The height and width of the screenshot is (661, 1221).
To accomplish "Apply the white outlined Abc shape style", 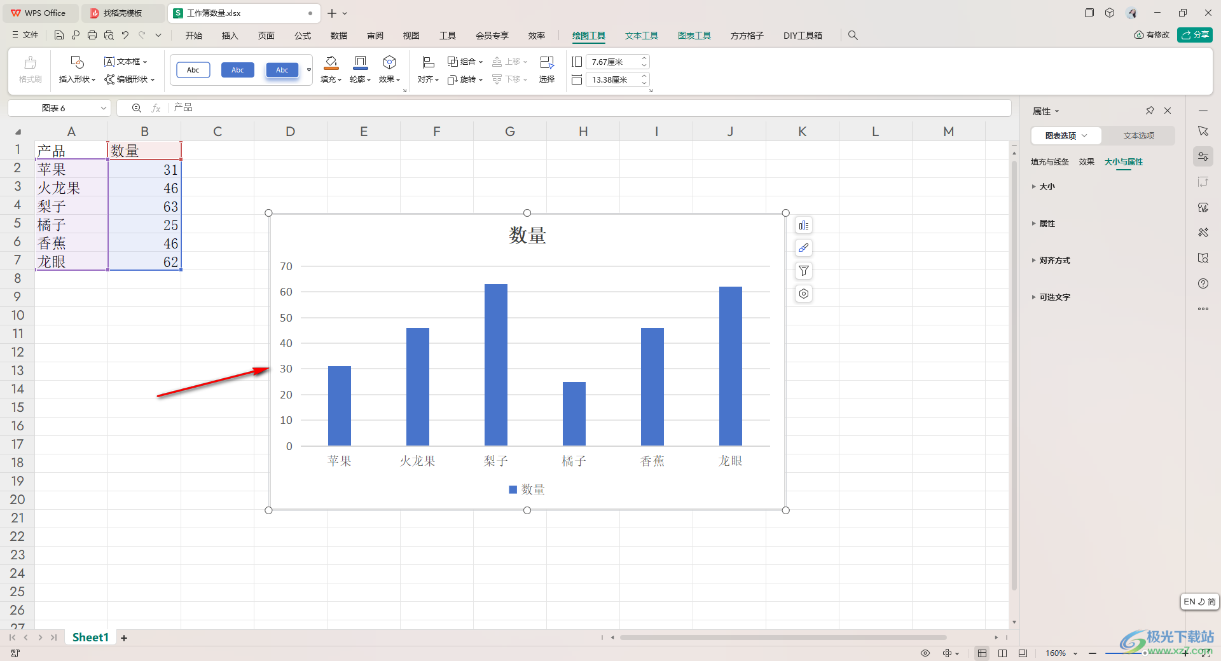I will pyautogui.click(x=193, y=70).
